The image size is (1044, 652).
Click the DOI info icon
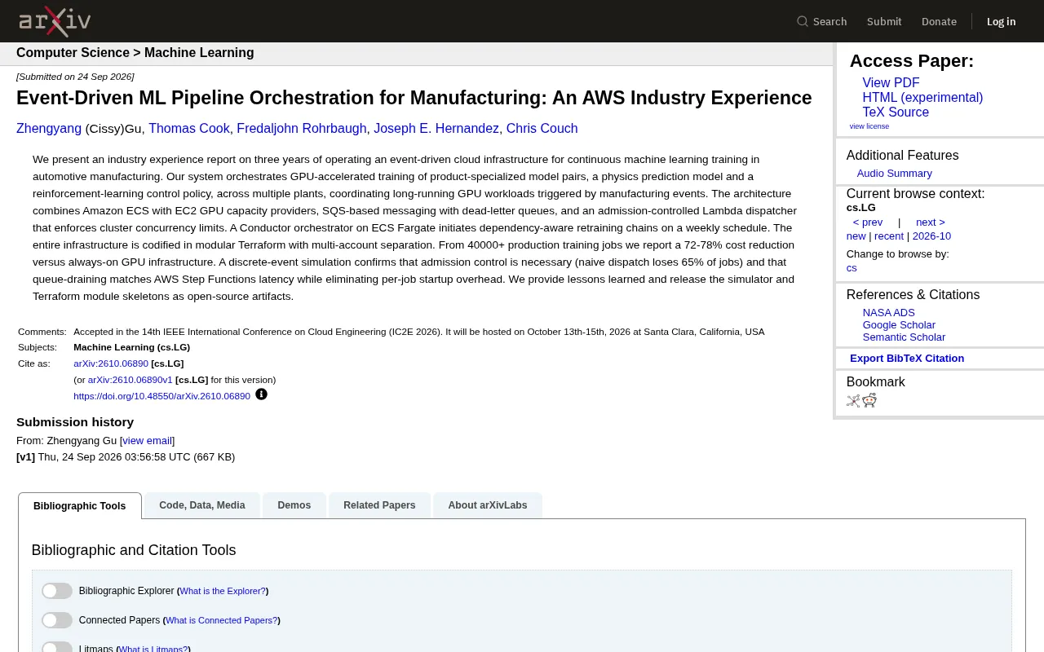point(261,394)
